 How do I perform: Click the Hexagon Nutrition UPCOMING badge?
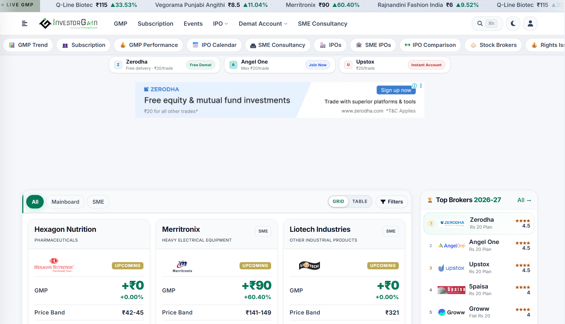pyautogui.click(x=128, y=265)
